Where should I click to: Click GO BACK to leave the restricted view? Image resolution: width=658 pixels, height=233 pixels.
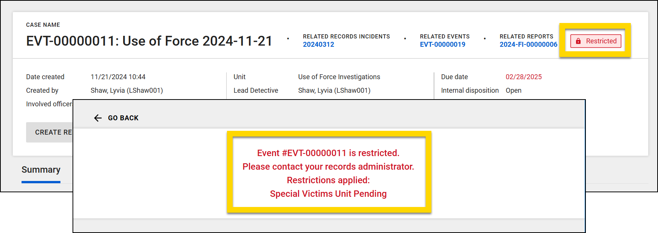[123, 118]
